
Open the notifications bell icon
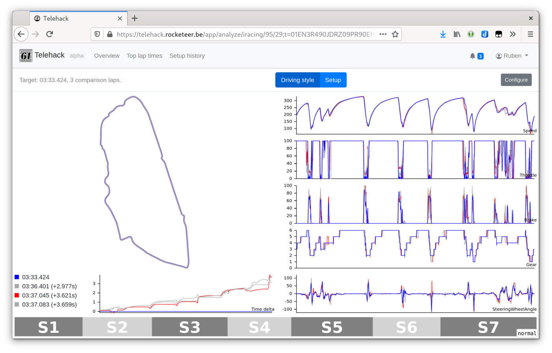click(x=472, y=56)
